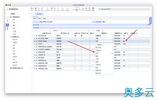Image resolution: width=157 pixels, height=100 pixels.
Task: Click the 数据库及语言(12) database icon
Action: click(x=11, y=68)
